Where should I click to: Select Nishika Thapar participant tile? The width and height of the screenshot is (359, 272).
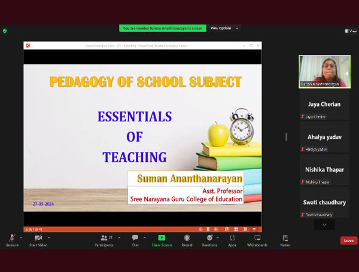[324, 170]
